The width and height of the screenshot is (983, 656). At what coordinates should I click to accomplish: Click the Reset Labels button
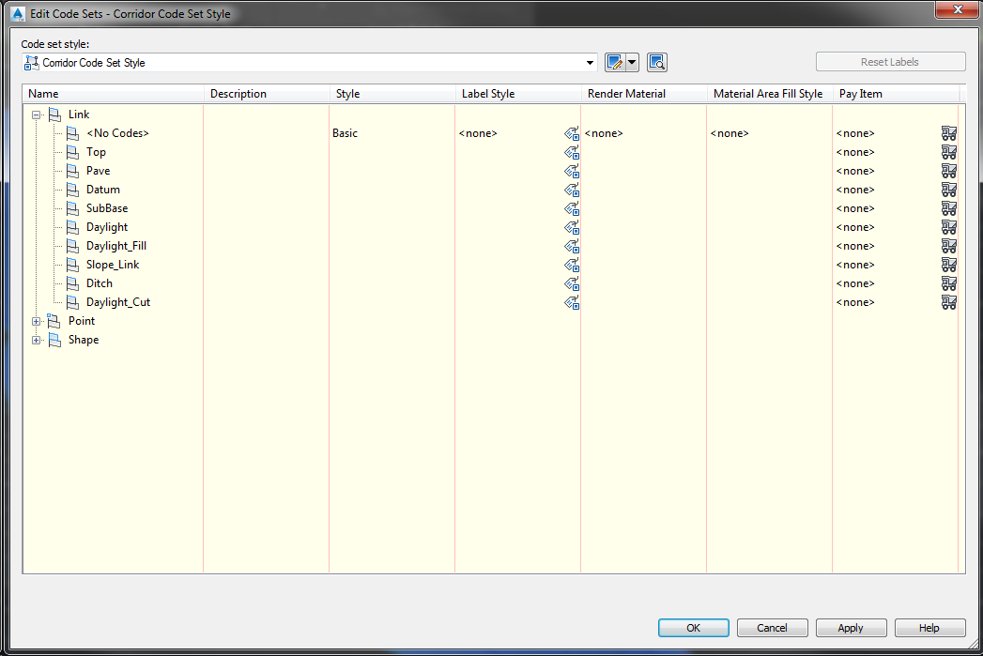(890, 62)
